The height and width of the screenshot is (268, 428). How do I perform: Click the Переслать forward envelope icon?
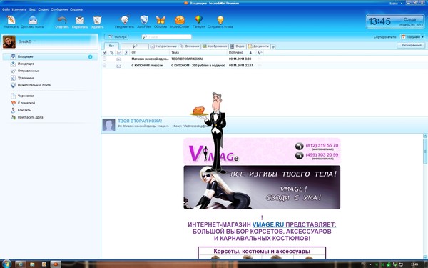point(80,20)
